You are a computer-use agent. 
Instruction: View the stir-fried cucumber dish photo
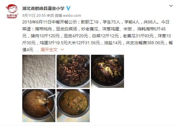click(x=73, y=106)
